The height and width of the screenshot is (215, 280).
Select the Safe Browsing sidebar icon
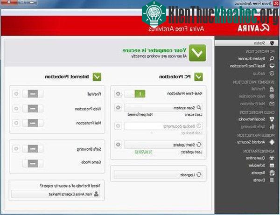coord(272,126)
